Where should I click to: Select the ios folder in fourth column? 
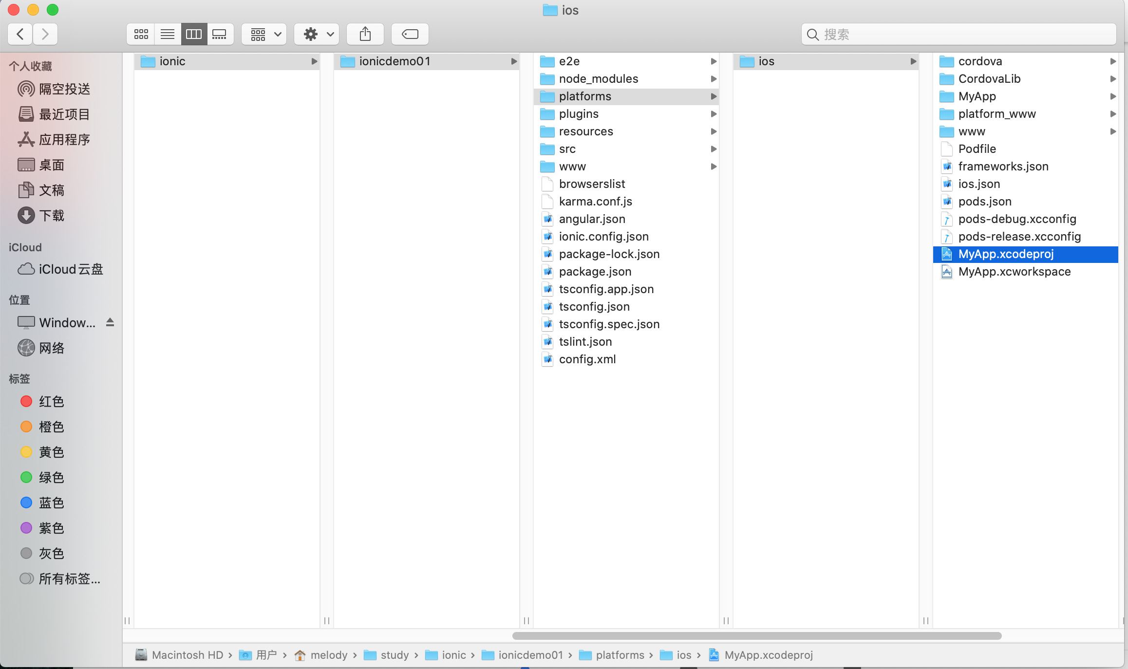pos(826,61)
